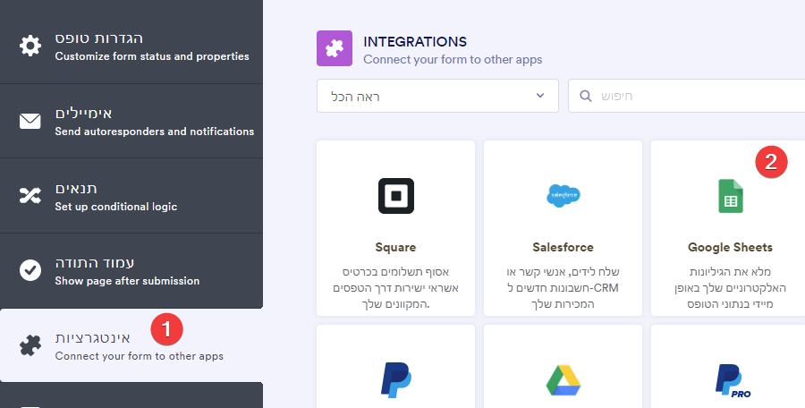This screenshot has width=805, height=408.
Task: Select the Salesforce cloud icon
Action: pos(563,194)
